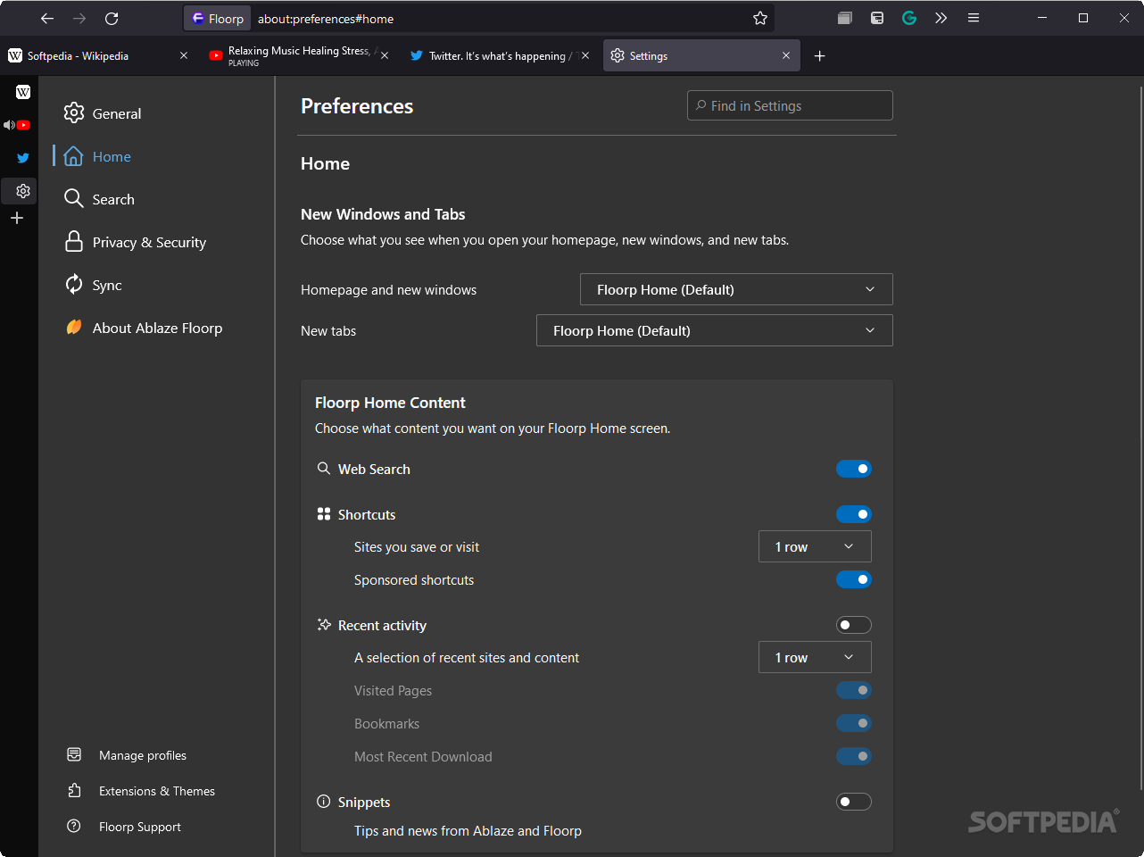Open About Ablaze Floorp

point(144,328)
